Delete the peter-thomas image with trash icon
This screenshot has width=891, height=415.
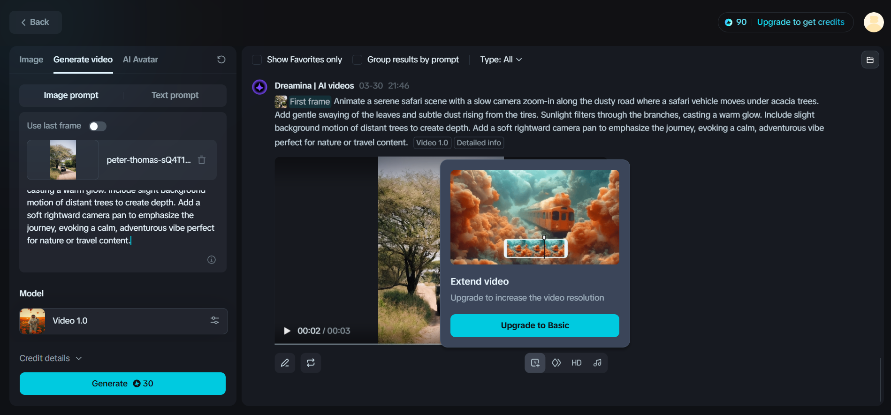(x=202, y=160)
